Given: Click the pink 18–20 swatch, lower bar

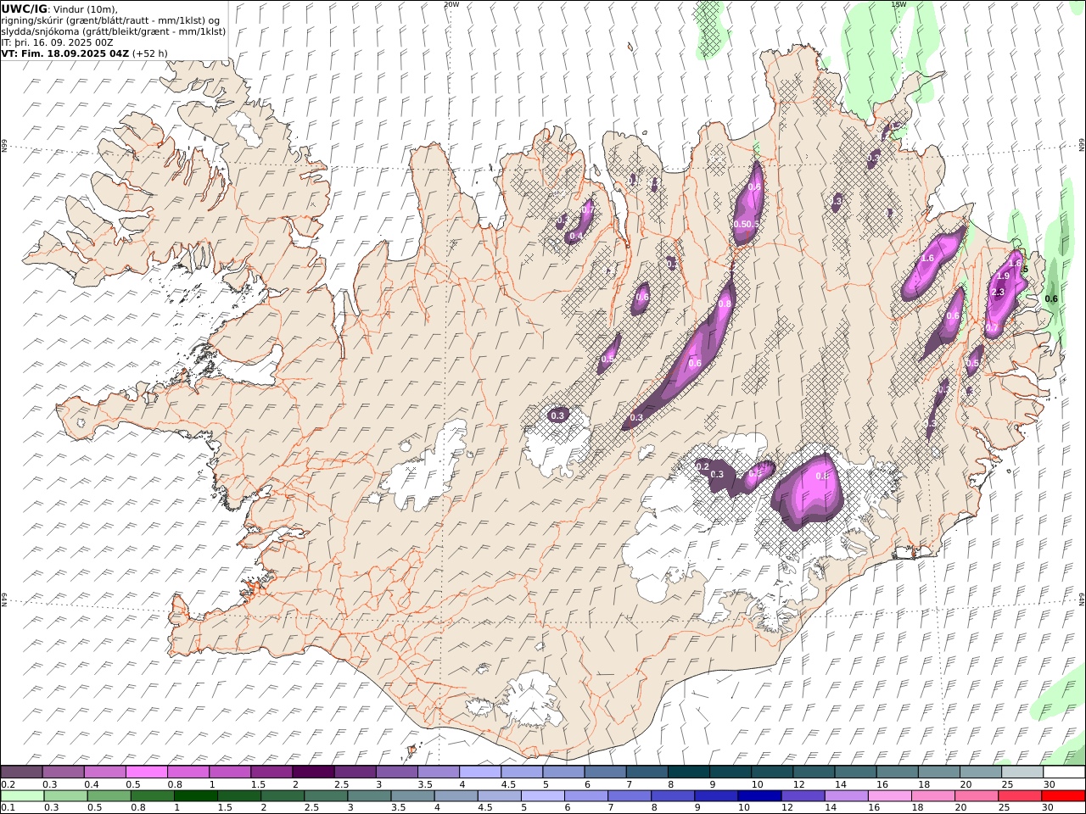Looking at the screenshot, I should pos(933,795).
